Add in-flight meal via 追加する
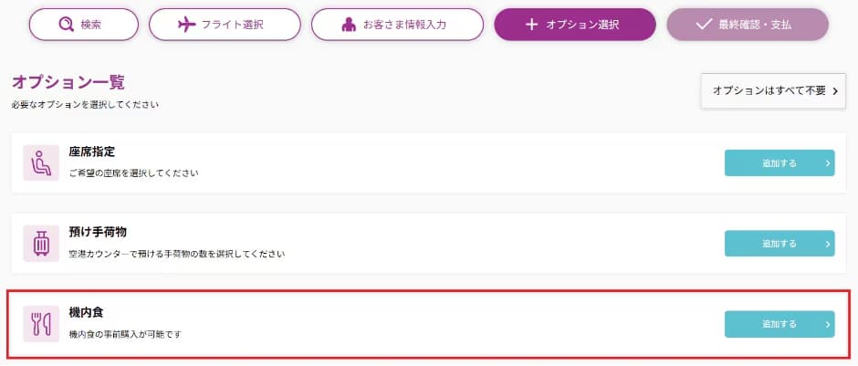The image size is (858, 366). coord(779,324)
